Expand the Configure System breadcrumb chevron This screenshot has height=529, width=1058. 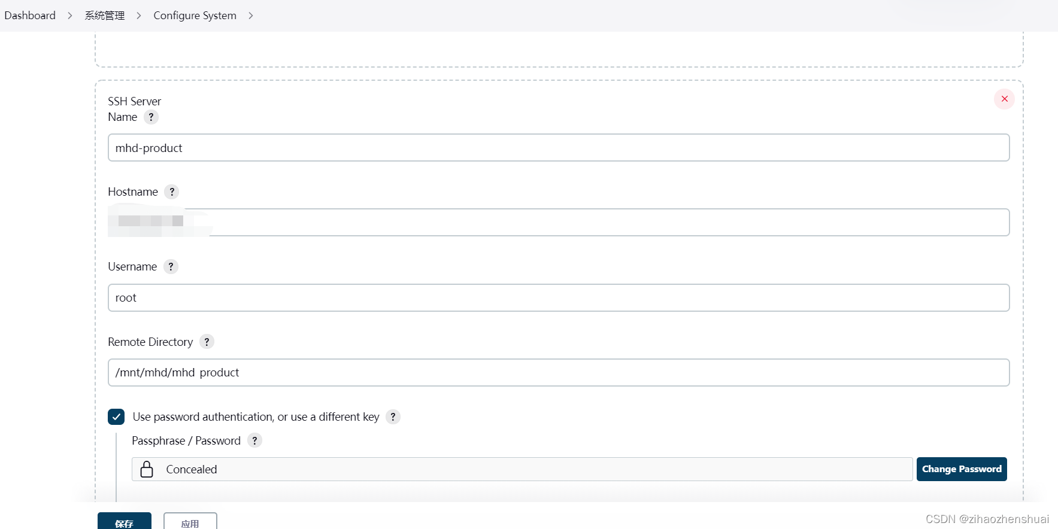pyautogui.click(x=251, y=16)
